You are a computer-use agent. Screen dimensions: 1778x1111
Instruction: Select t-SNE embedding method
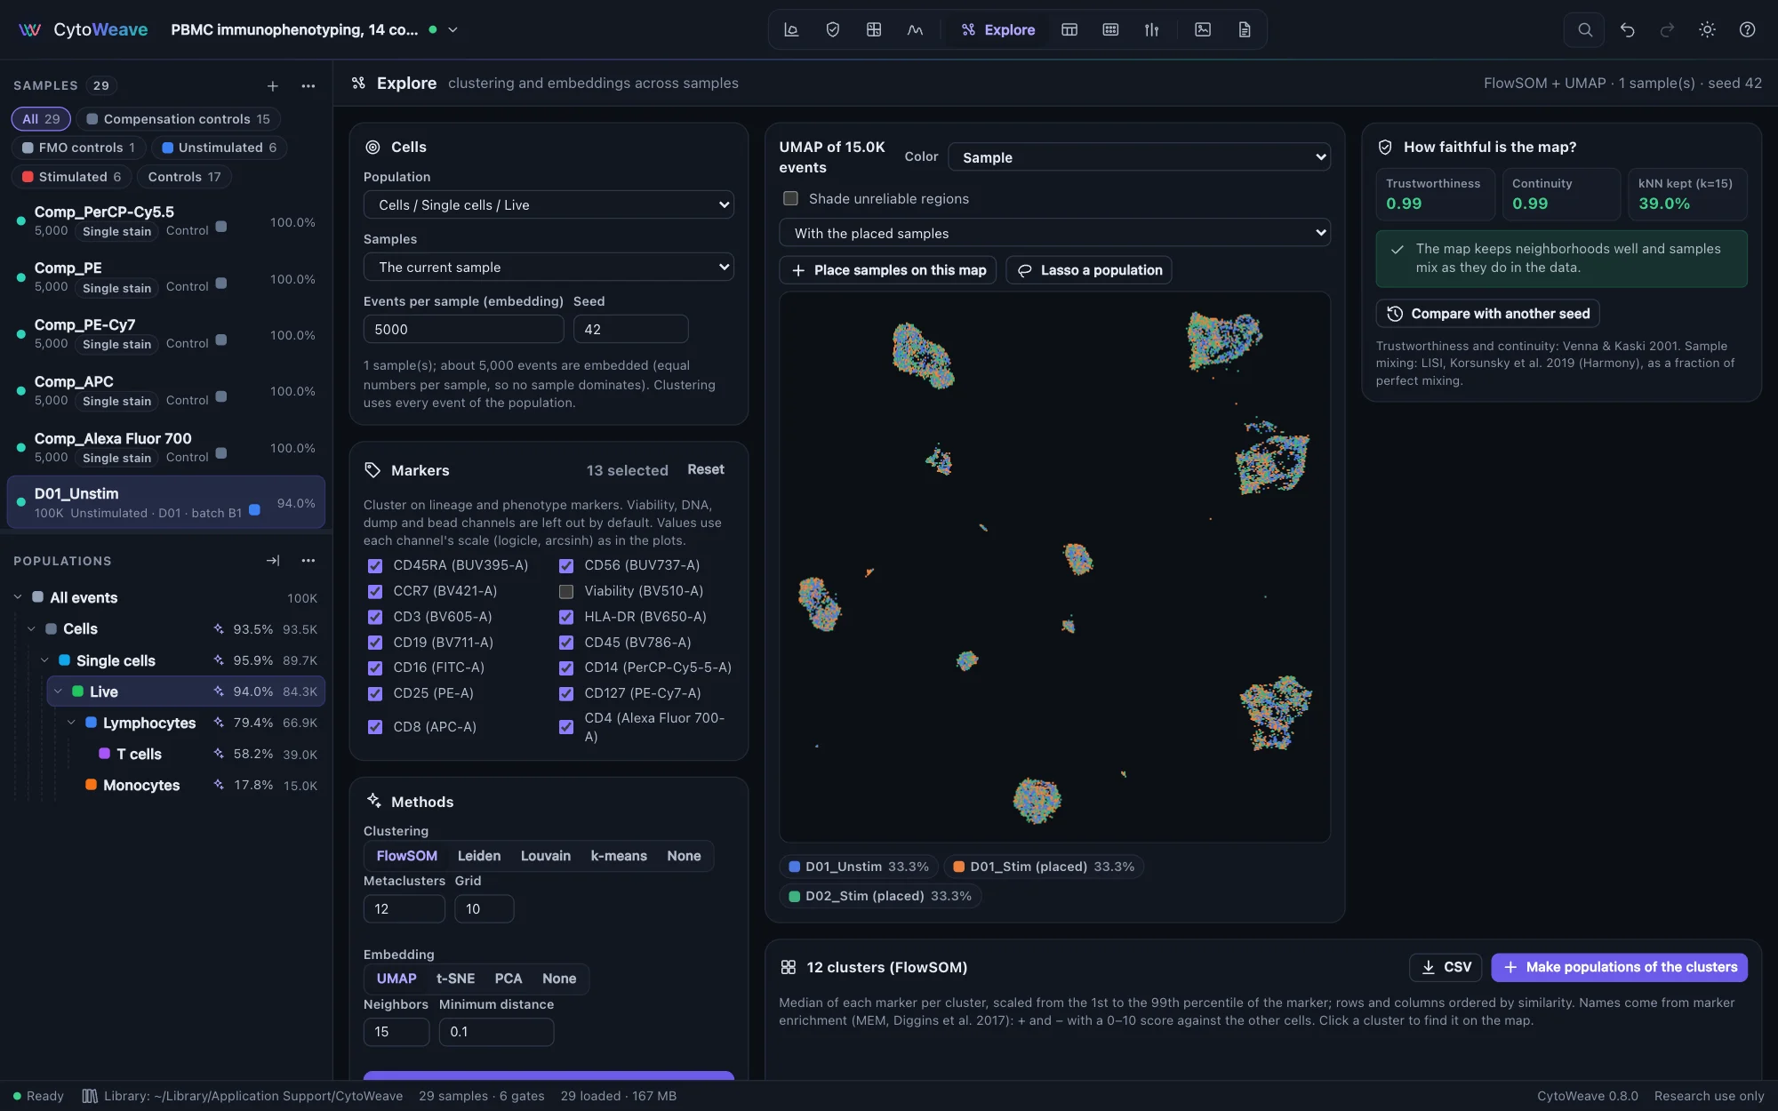[x=455, y=979]
